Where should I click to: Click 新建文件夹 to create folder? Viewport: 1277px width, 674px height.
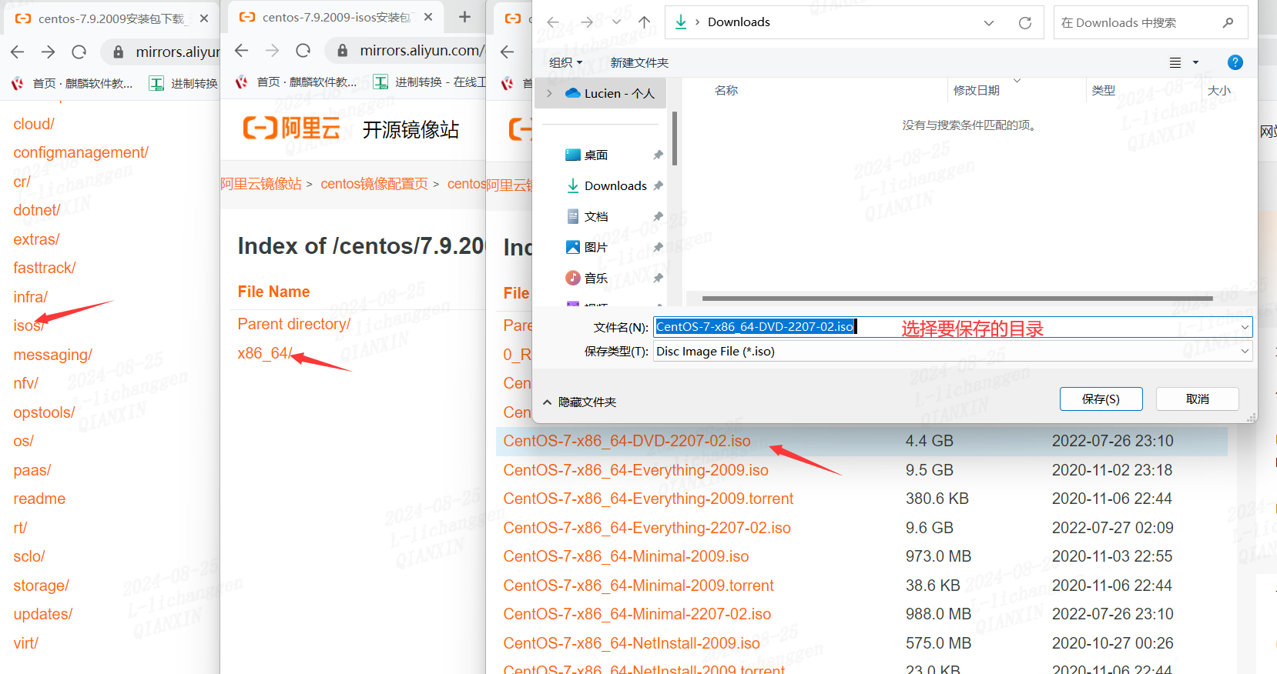point(639,62)
